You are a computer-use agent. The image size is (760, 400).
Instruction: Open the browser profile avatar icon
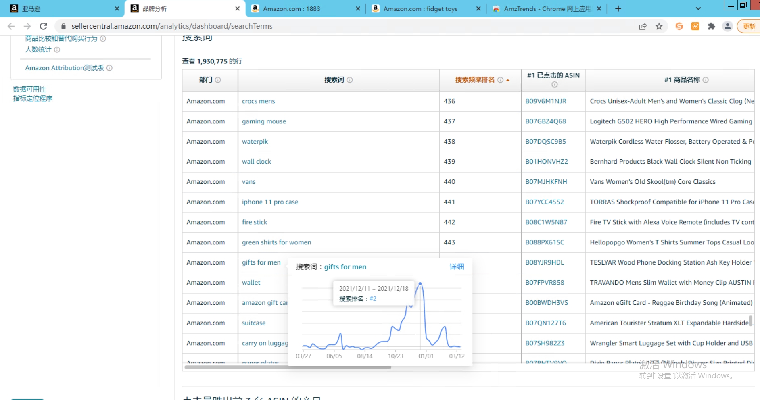click(727, 26)
